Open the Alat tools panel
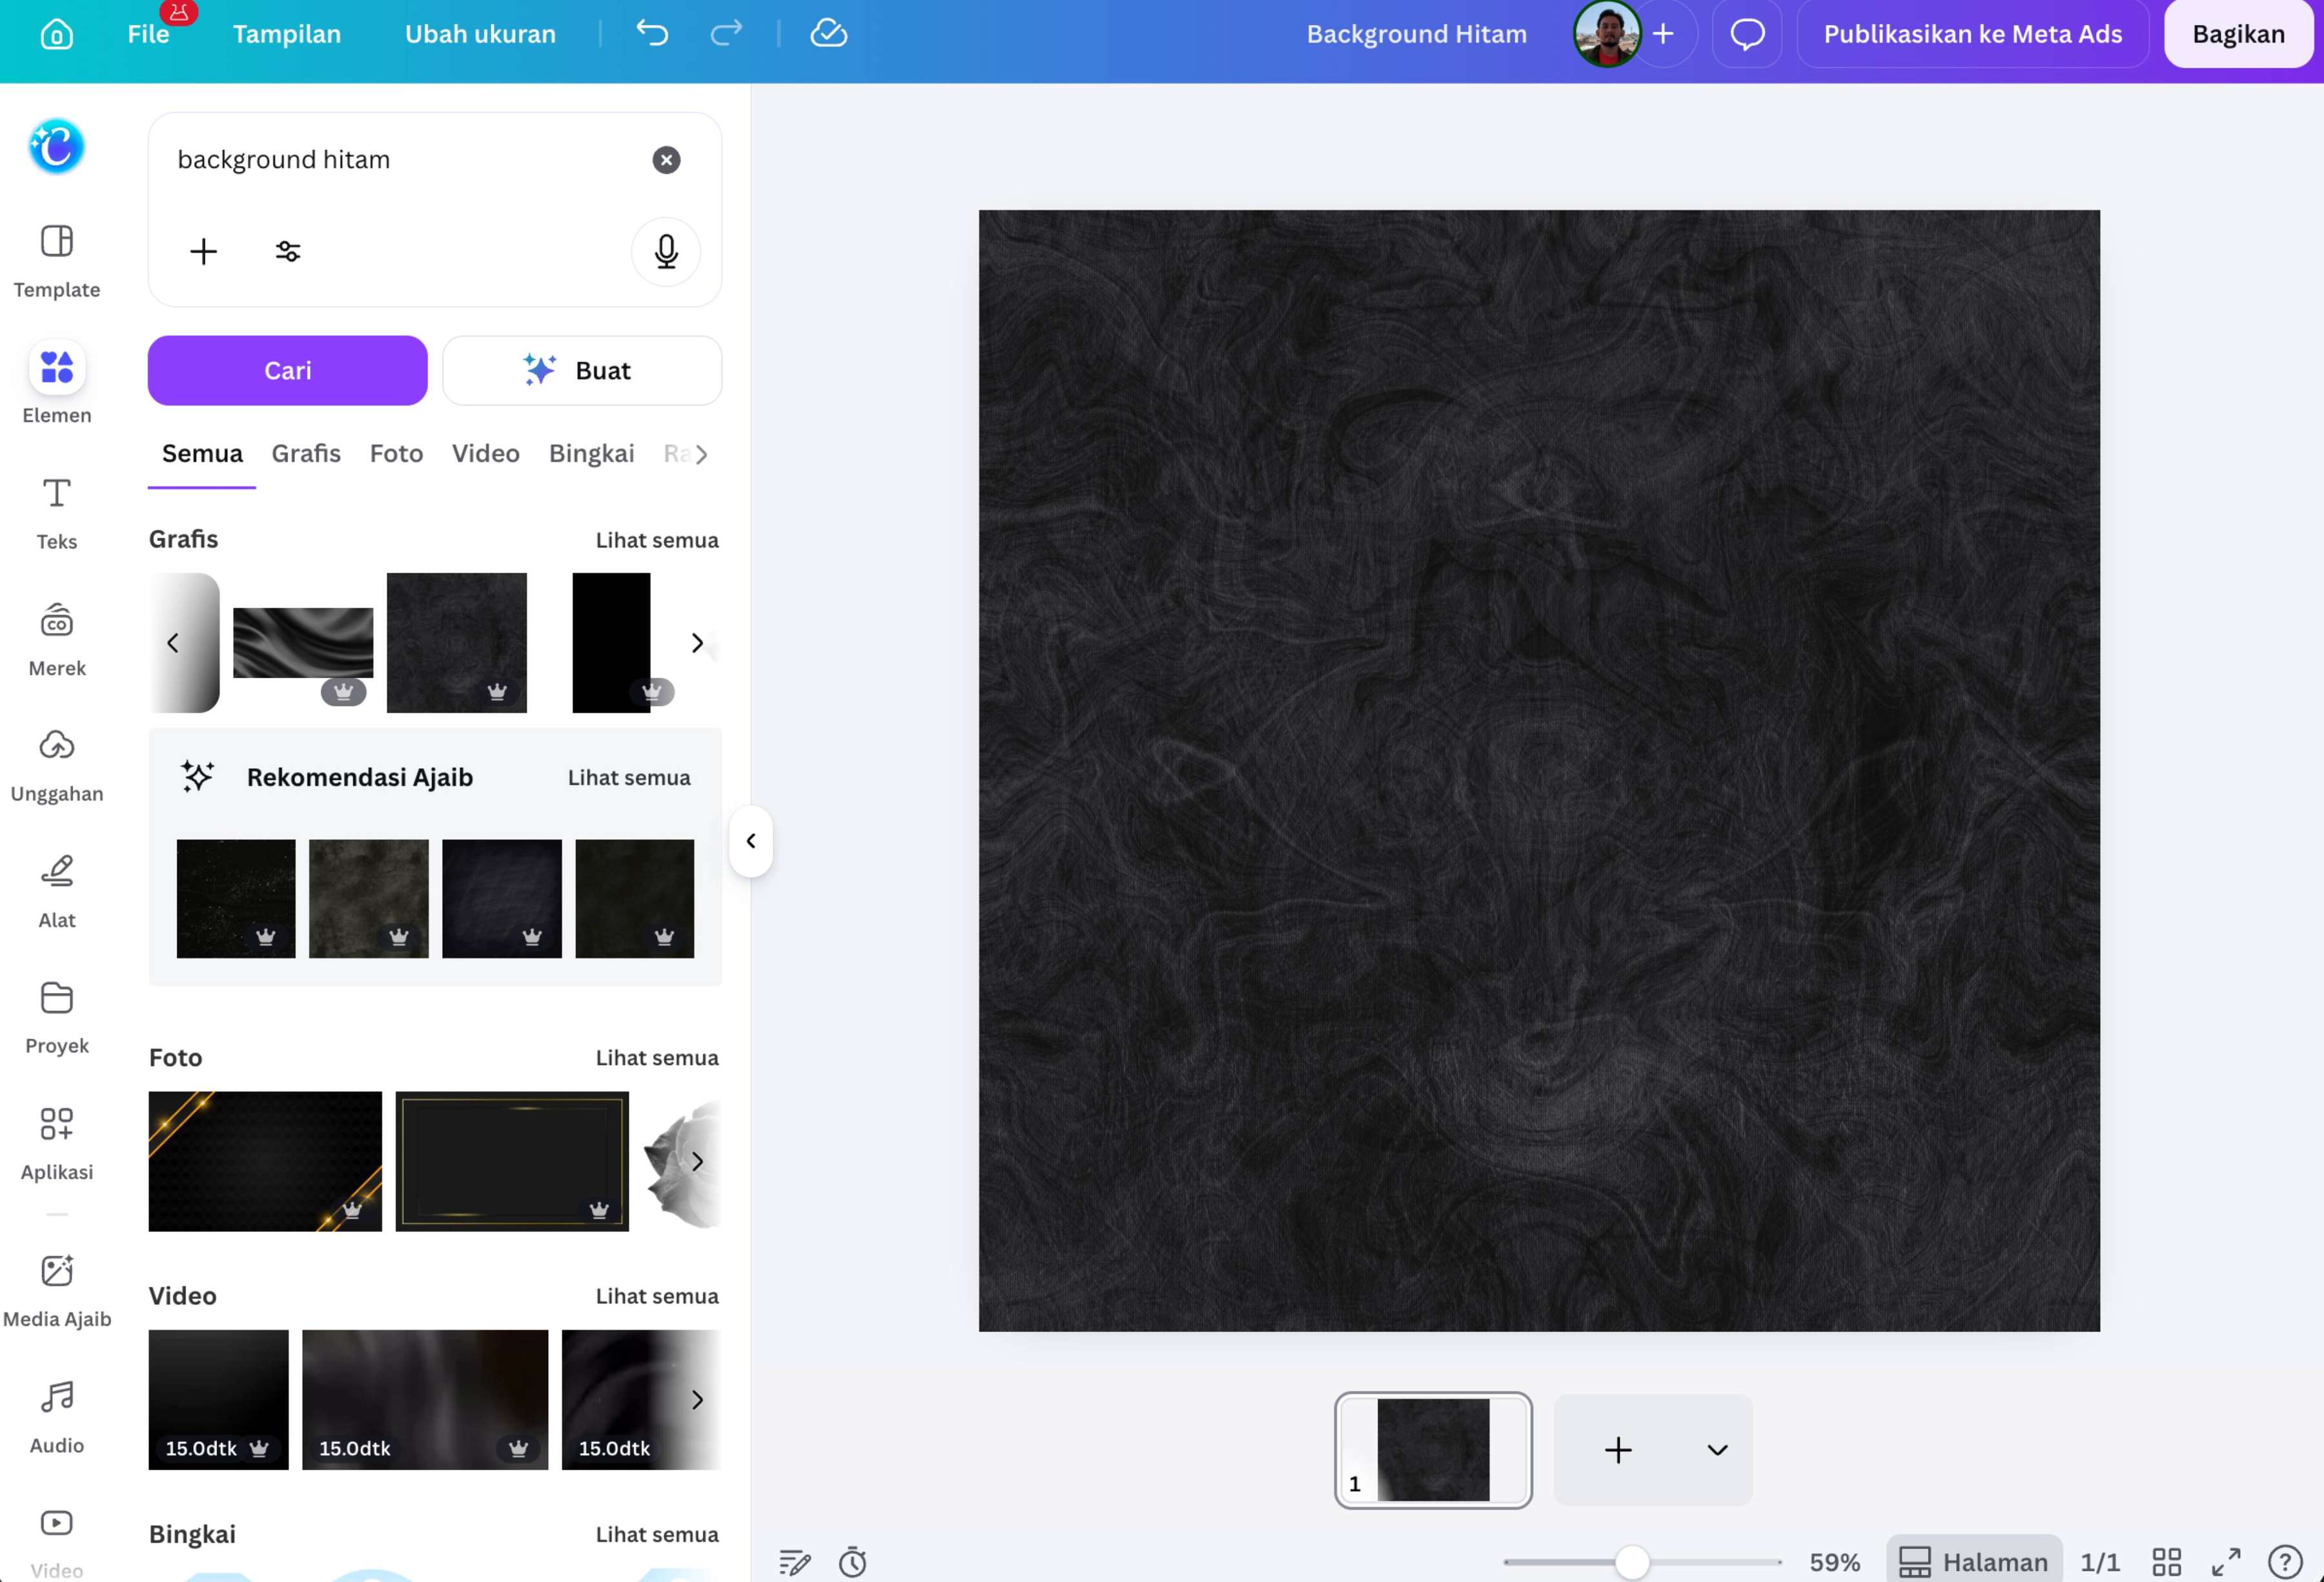 click(56, 892)
